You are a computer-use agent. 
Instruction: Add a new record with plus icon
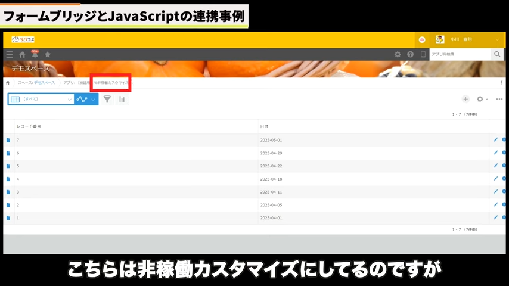click(465, 100)
